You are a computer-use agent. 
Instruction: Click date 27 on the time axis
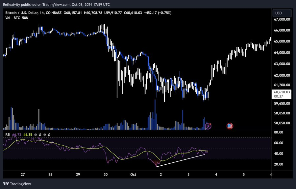click(22, 174)
